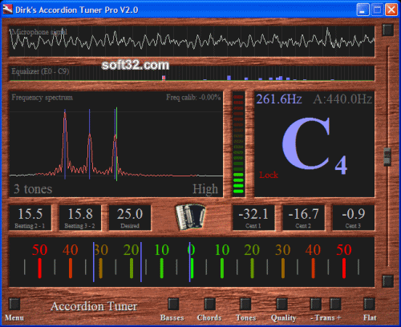Viewport: 401px width, 327px height.
Task: Toggle the Quality button
Action: tap(282, 304)
